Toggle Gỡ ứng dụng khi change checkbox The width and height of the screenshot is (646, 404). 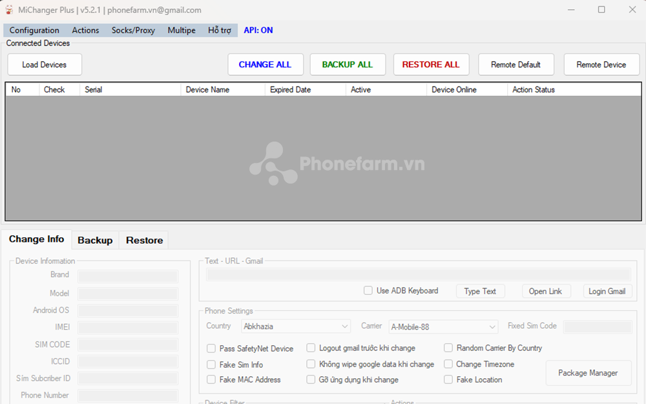click(x=311, y=379)
